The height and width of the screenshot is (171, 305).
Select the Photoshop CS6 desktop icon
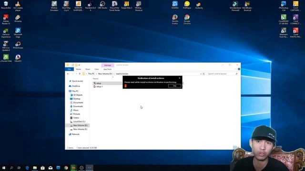(284, 6)
